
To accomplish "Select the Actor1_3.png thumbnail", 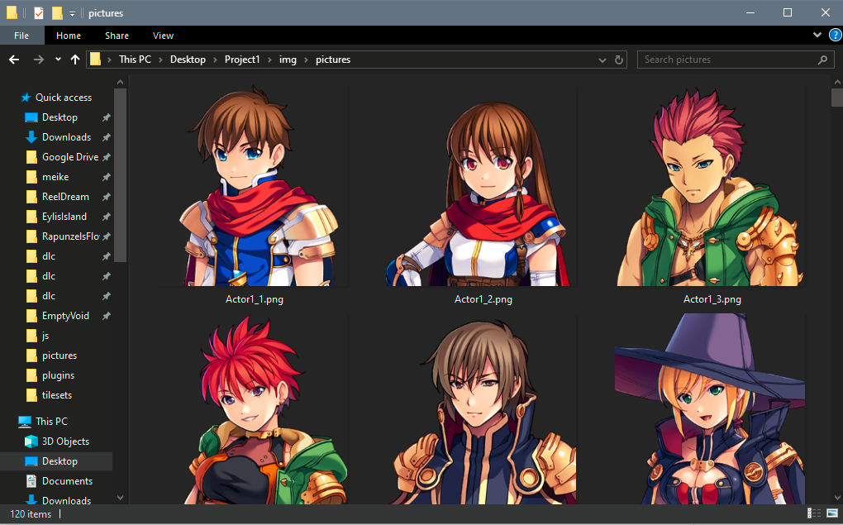I will [712, 186].
